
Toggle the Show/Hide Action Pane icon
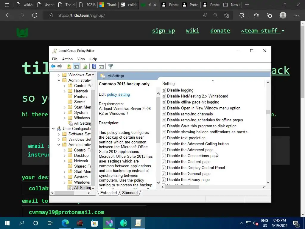point(101,66)
